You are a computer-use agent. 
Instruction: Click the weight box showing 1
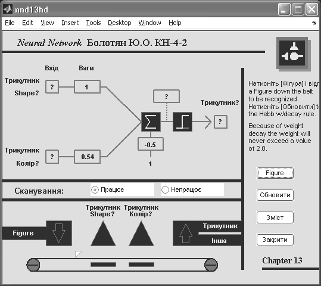pos(87,87)
